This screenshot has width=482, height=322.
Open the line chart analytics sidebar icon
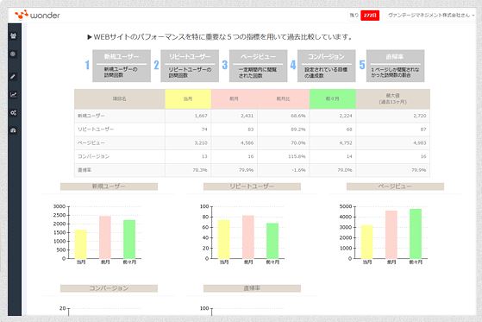[13, 94]
